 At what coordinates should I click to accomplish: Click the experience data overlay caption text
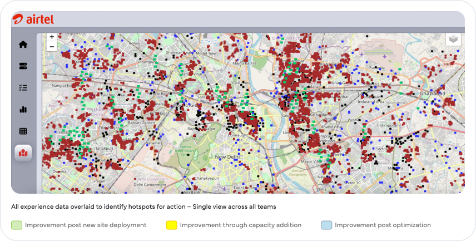[x=143, y=206]
